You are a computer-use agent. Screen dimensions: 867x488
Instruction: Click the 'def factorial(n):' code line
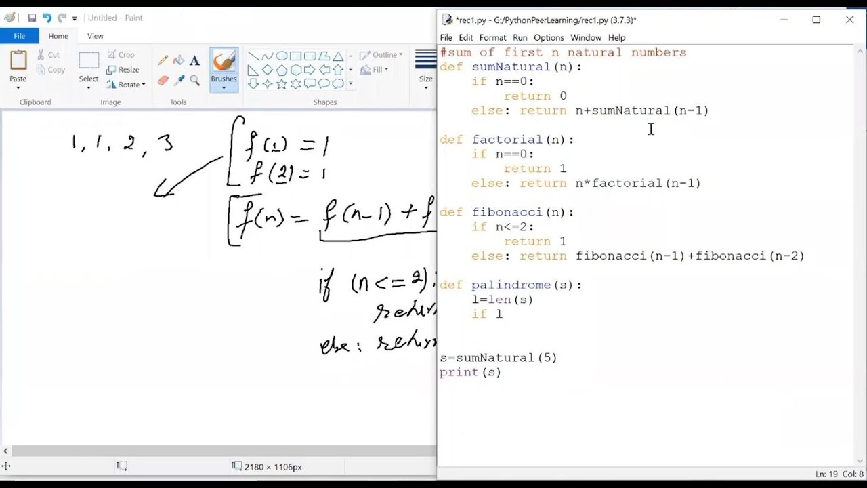(x=507, y=140)
